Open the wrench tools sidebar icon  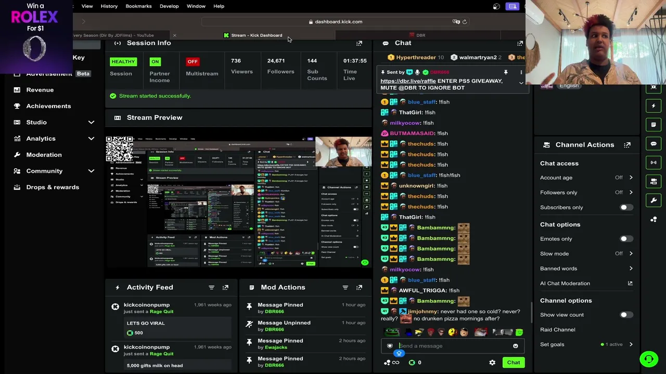654,201
